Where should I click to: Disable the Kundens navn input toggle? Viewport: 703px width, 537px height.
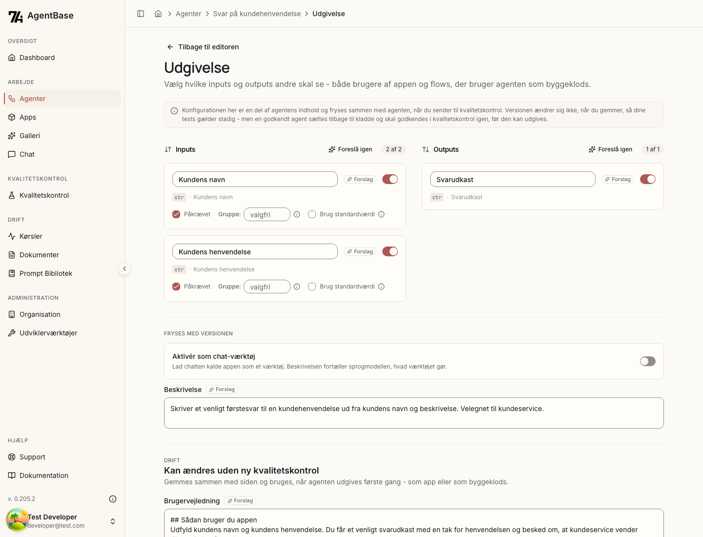pos(390,179)
